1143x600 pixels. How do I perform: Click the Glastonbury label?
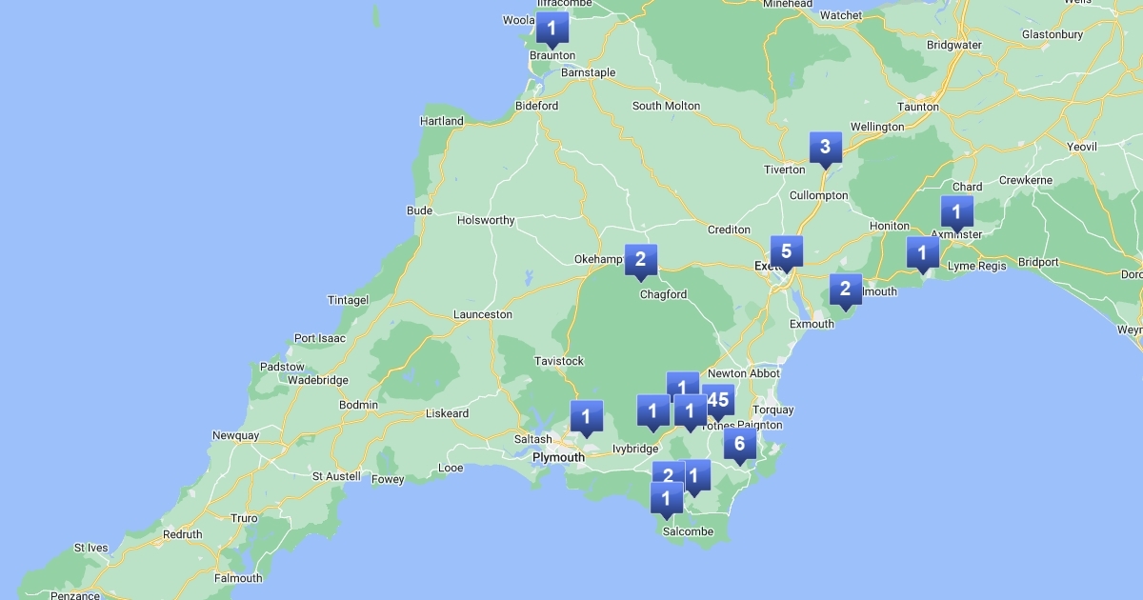[x=1053, y=34]
